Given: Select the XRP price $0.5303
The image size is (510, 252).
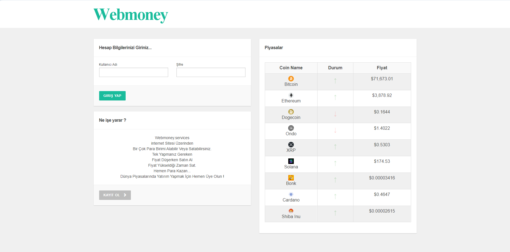Looking at the screenshot, I should pos(382,145).
